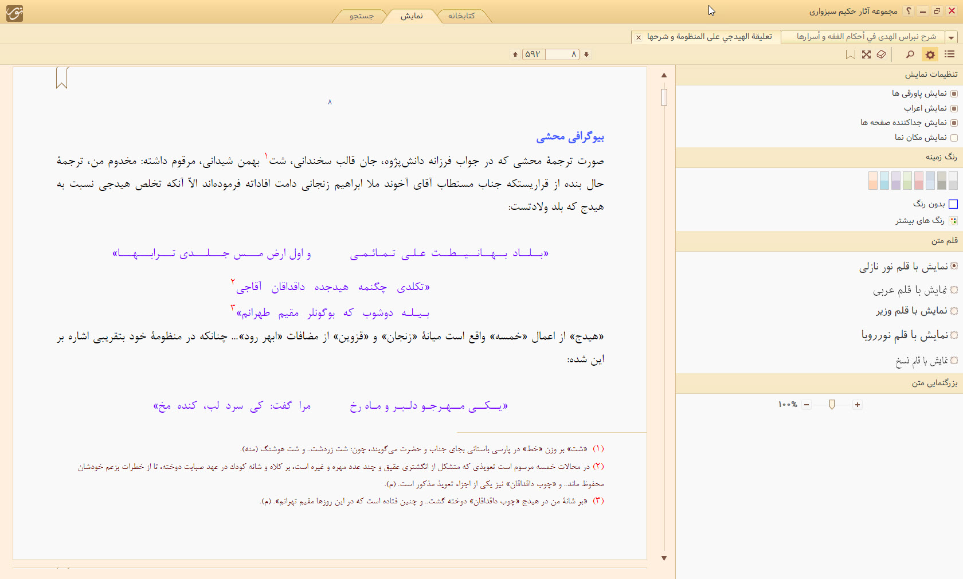Click total pages value ۵۹۲
Screen dimensions: 963x579
pyautogui.click(x=533, y=54)
